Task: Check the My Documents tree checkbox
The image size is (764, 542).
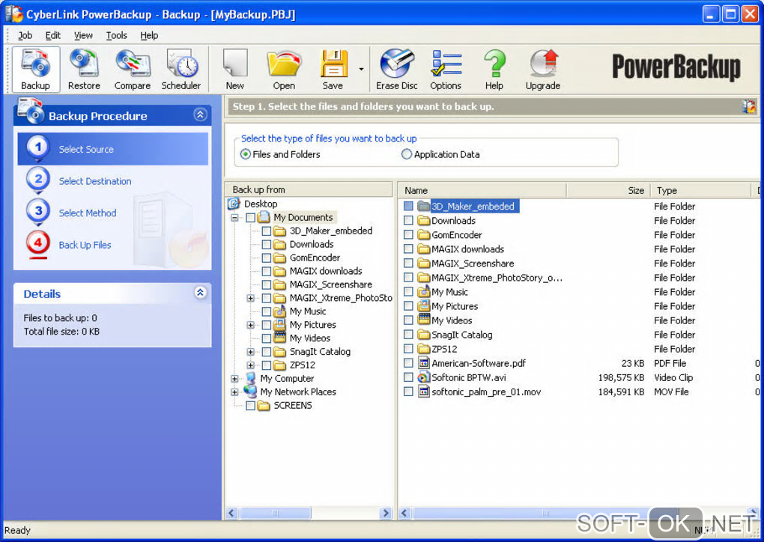Action: 250,217
